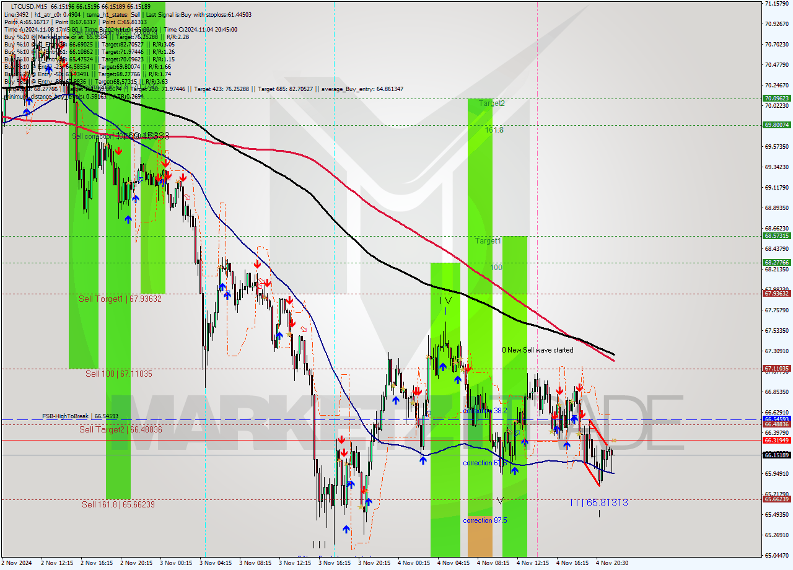The height and width of the screenshot is (570, 793).
Task: Click the 70.92670 price axis label
Action: (777, 24)
